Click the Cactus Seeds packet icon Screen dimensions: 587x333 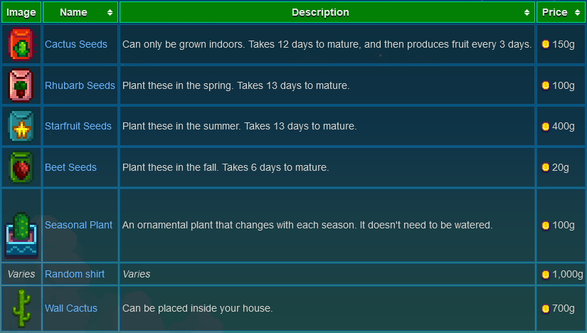point(21,44)
